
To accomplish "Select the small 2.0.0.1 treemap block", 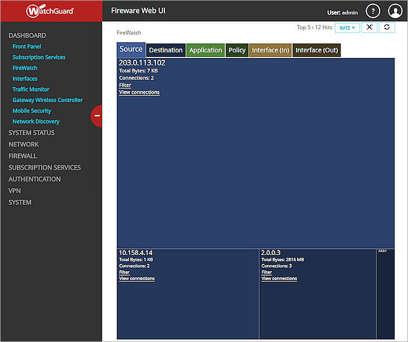I will (385, 293).
